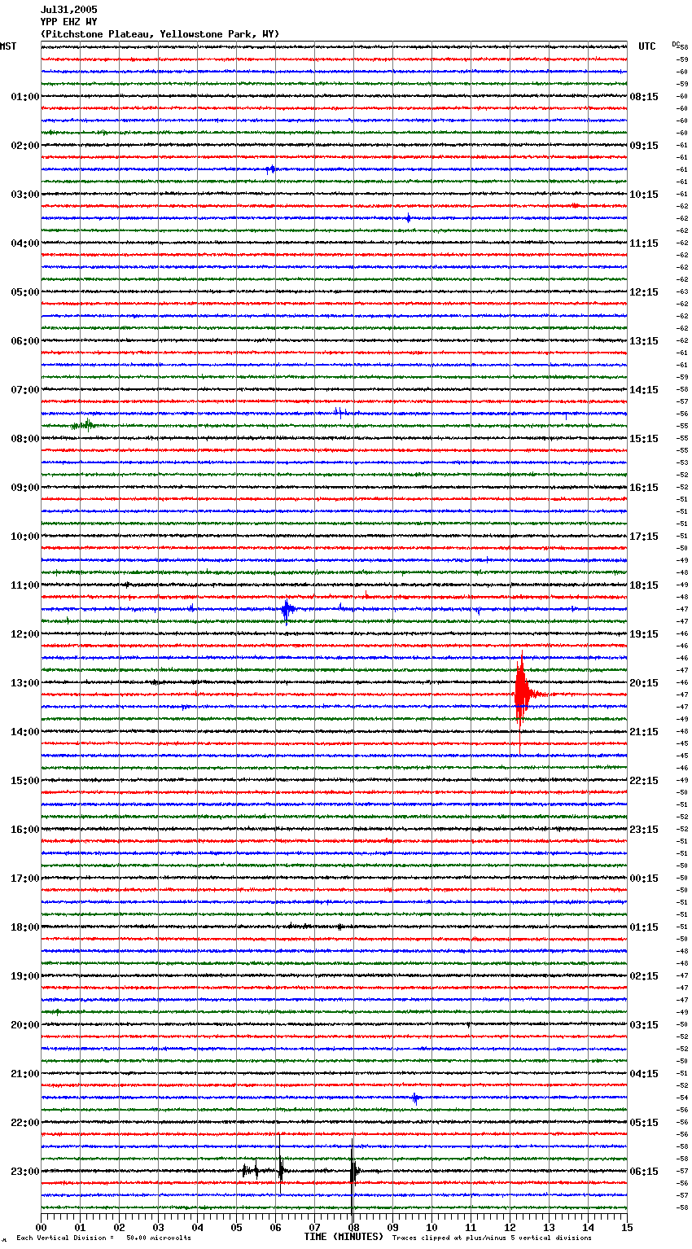The height and width of the screenshot is (1249, 692).
Task: Select the 02:00 MST hour label
Action: [24, 146]
